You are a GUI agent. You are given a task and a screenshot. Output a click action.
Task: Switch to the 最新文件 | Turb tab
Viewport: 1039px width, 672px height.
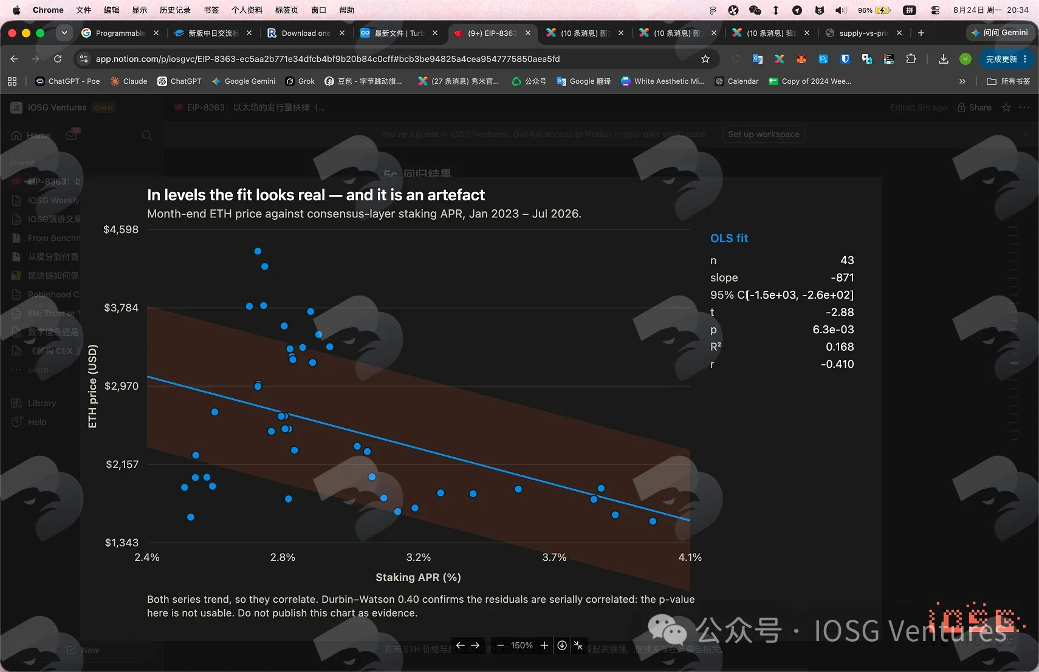tap(399, 33)
